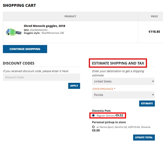Open Shred Monocle goggles product thumbnail
This screenshot has height=144, width=163.
[14, 32]
